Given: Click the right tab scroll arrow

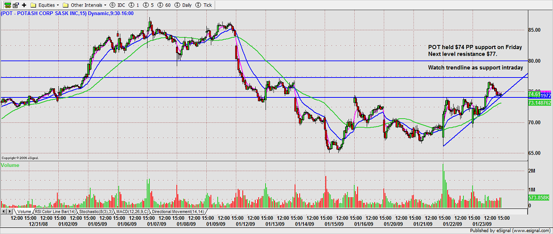Looking at the screenshot, I should (10, 211).
